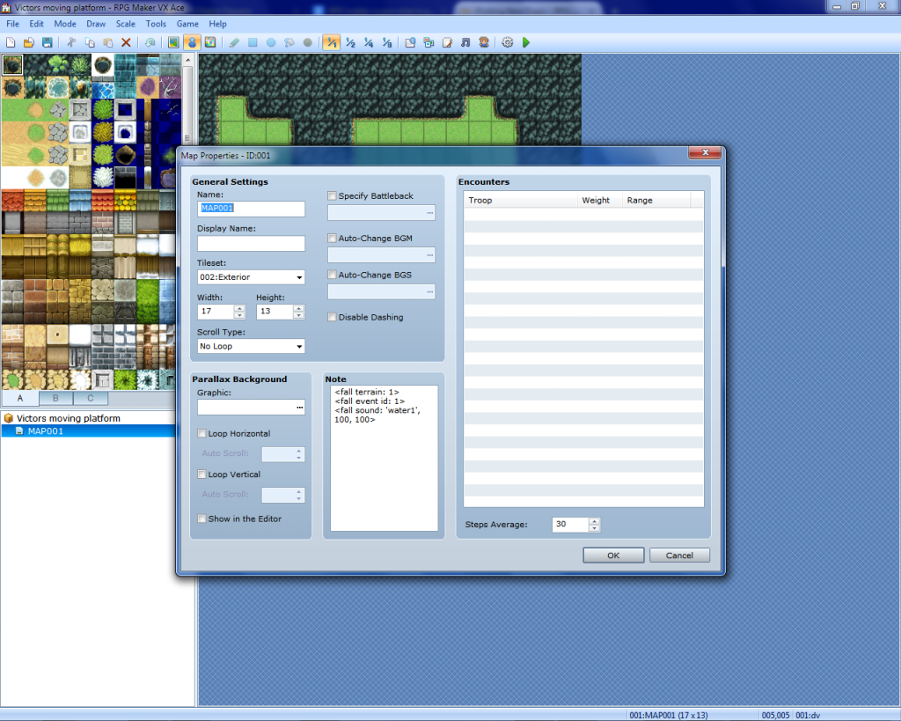Click the Display Name text field
901x721 pixels.
click(251, 244)
